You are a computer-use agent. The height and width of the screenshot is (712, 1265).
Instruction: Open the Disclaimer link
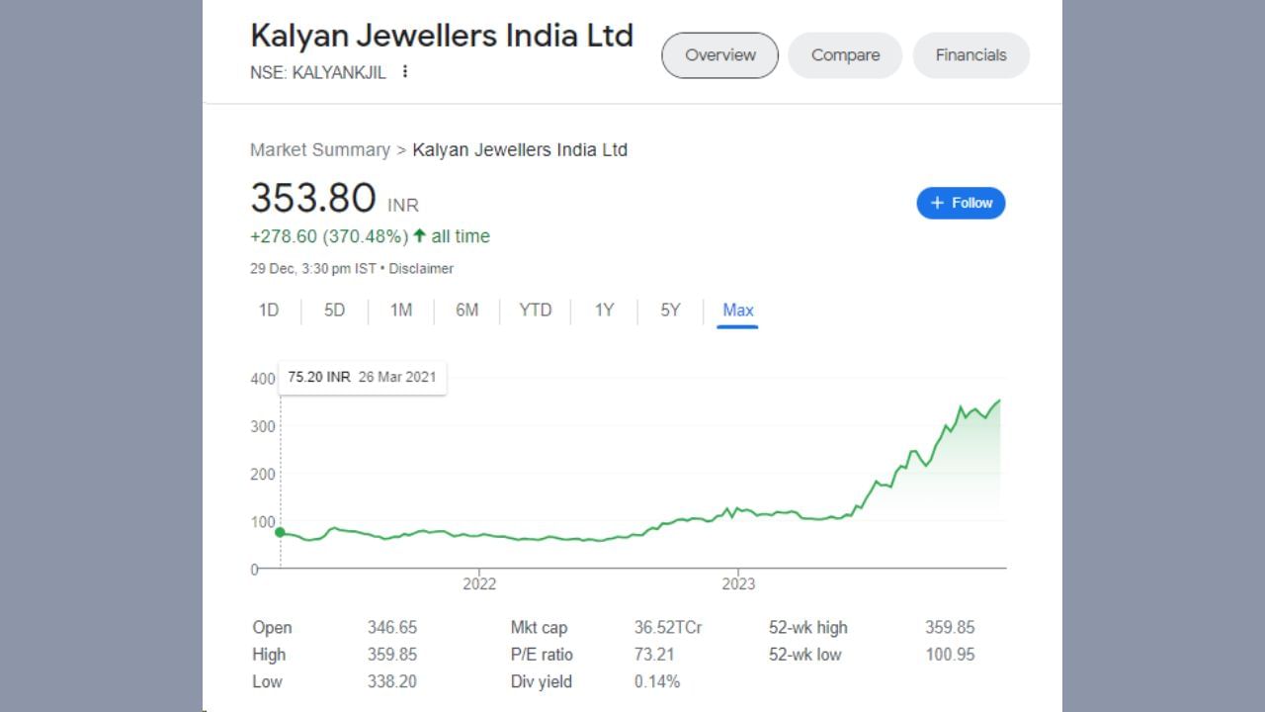(421, 269)
